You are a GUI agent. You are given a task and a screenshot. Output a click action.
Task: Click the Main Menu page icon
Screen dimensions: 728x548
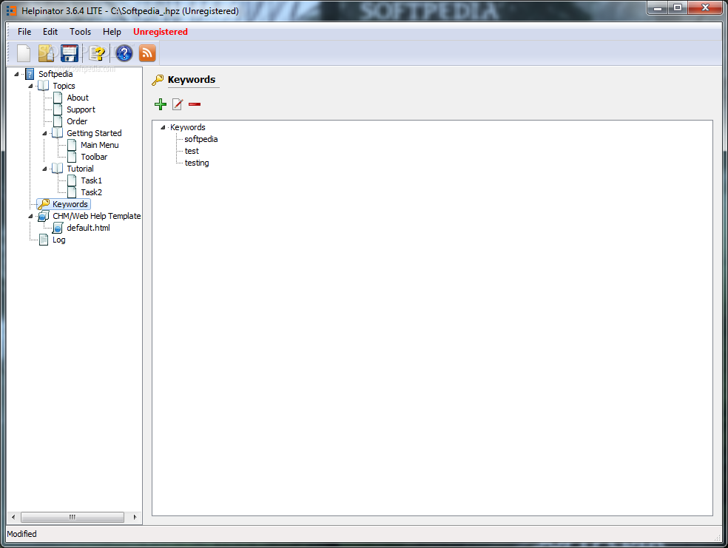(x=72, y=145)
